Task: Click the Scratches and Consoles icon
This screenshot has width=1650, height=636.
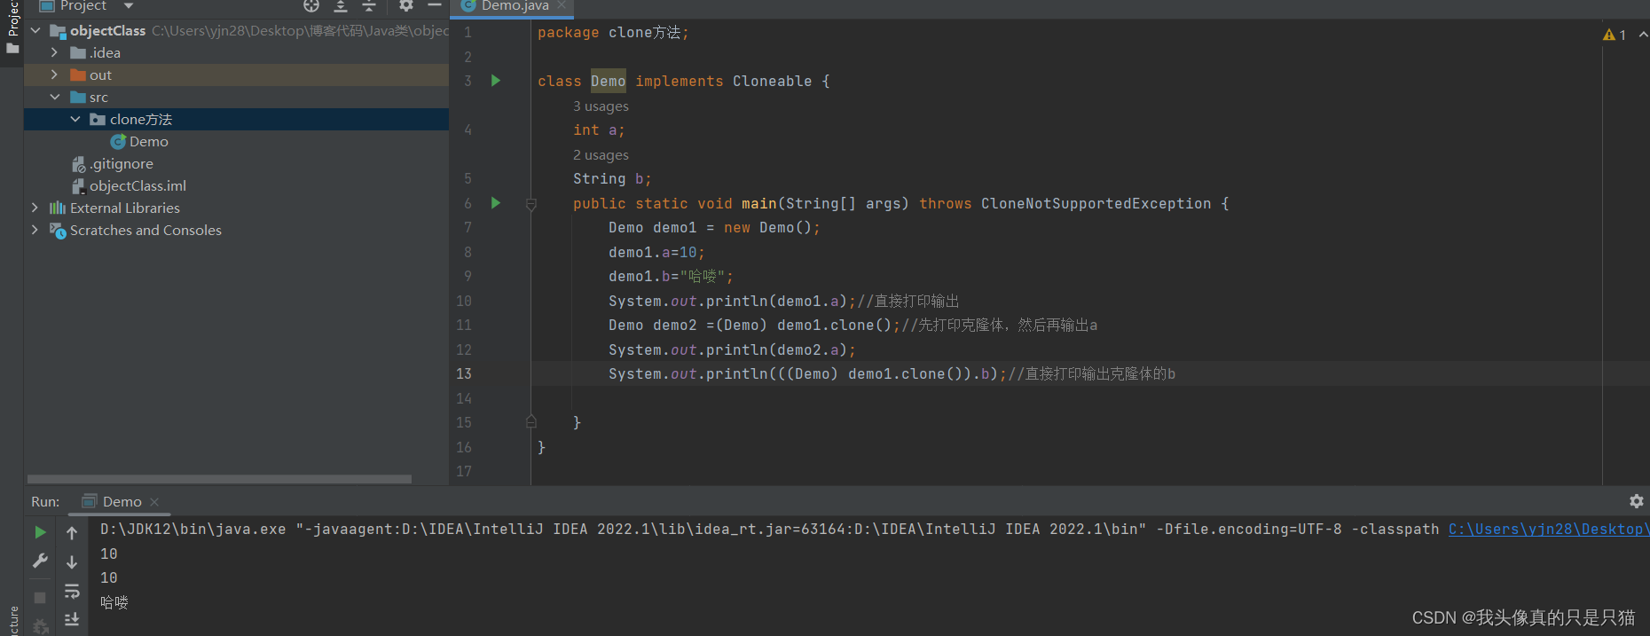Action: pos(58,231)
